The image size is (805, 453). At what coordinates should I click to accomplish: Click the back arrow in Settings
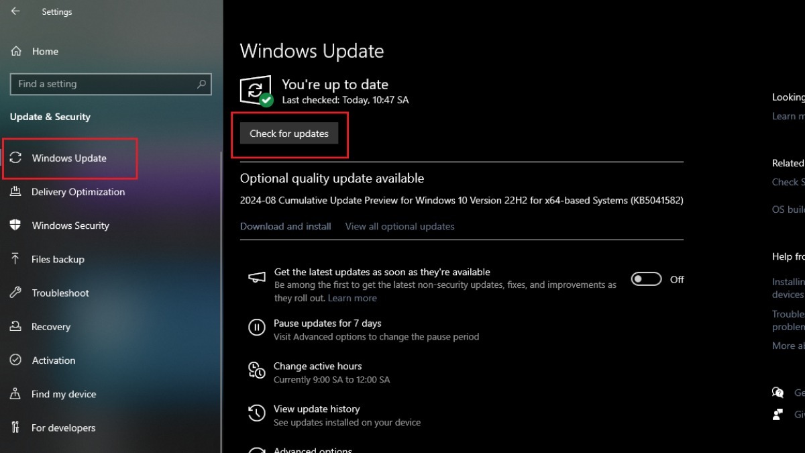click(15, 11)
